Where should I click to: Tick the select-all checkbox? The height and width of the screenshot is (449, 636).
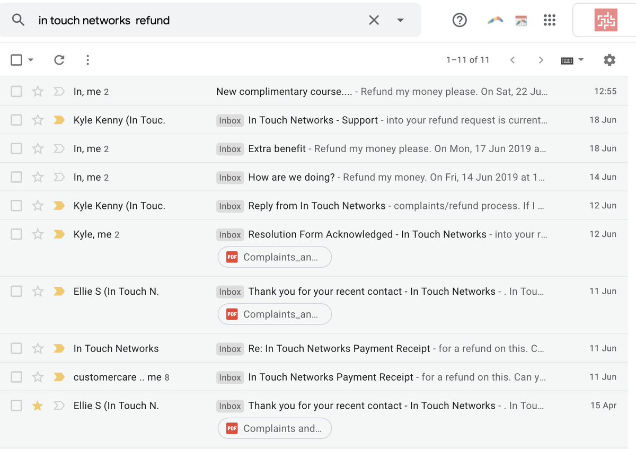[x=16, y=60]
